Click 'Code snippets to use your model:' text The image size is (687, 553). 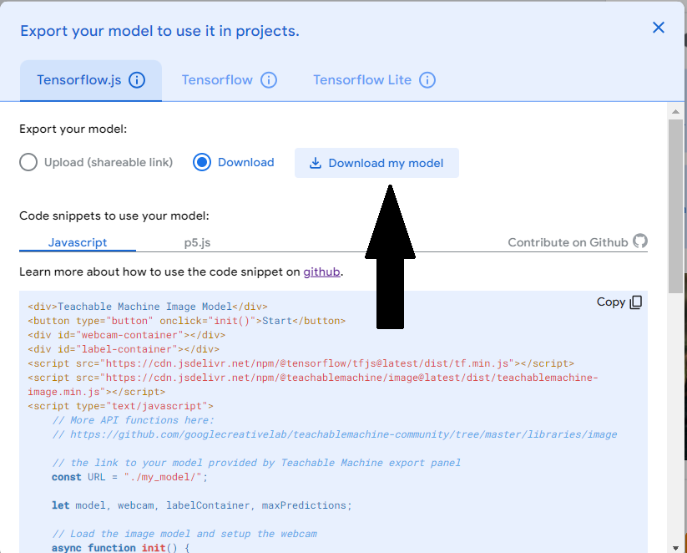[x=114, y=216]
